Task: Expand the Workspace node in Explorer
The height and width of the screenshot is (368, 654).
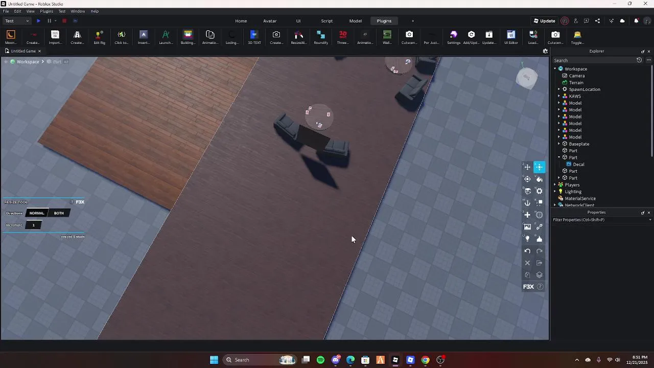Action: 555,69
